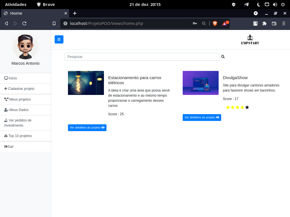Click the address bar URL
The image size is (290, 217).
106,23
